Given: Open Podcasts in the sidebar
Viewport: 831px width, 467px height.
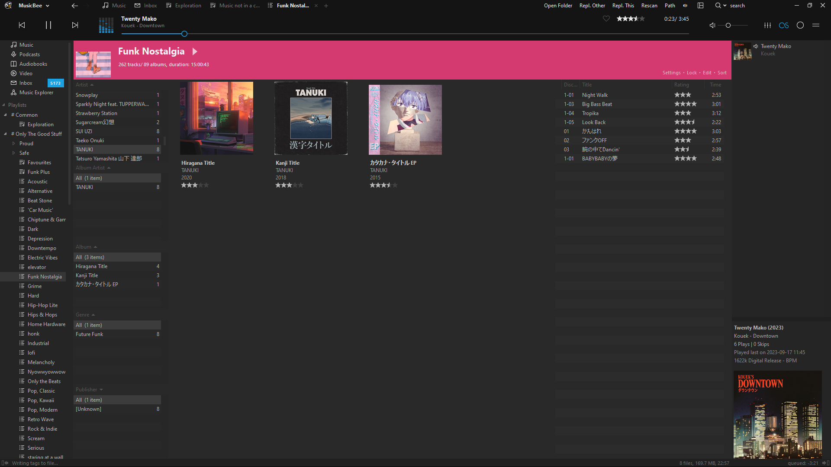Looking at the screenshot, I should [x=29, y=54].
